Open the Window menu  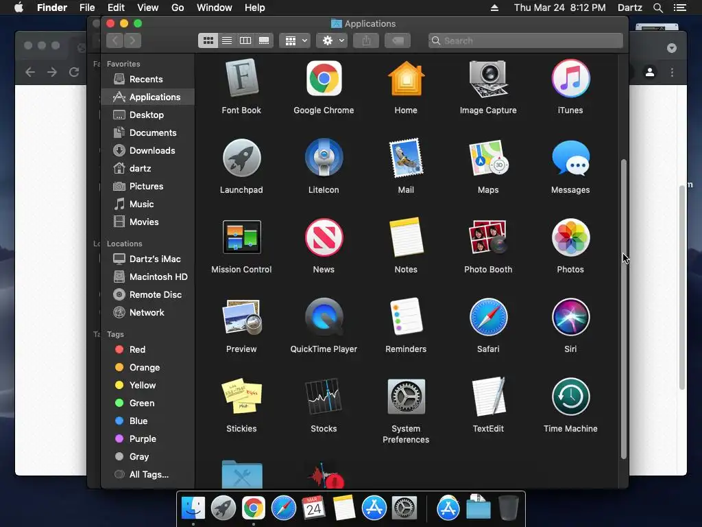click(x=215, y=8)
